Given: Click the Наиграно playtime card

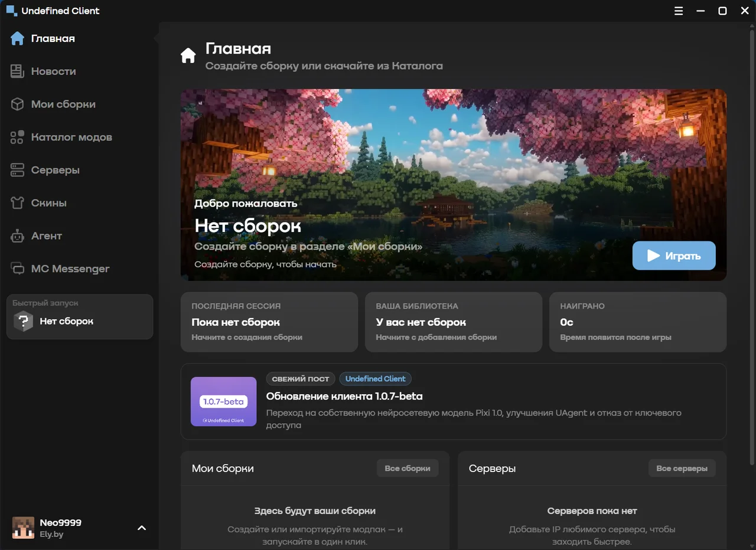Looking at the screenshot, I should pyautogui.click(x=638, y=322).
